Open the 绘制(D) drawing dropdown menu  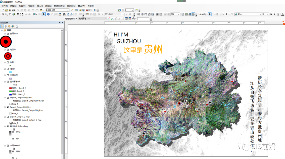(203, 14)
